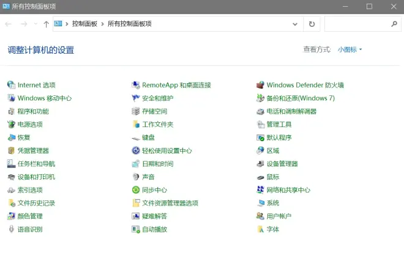Image resolution: width=404 pixels, height=264 pixels.
Task: Open the 字体 fonts icon
Action: pyautogui.click(x=260, y=229)
